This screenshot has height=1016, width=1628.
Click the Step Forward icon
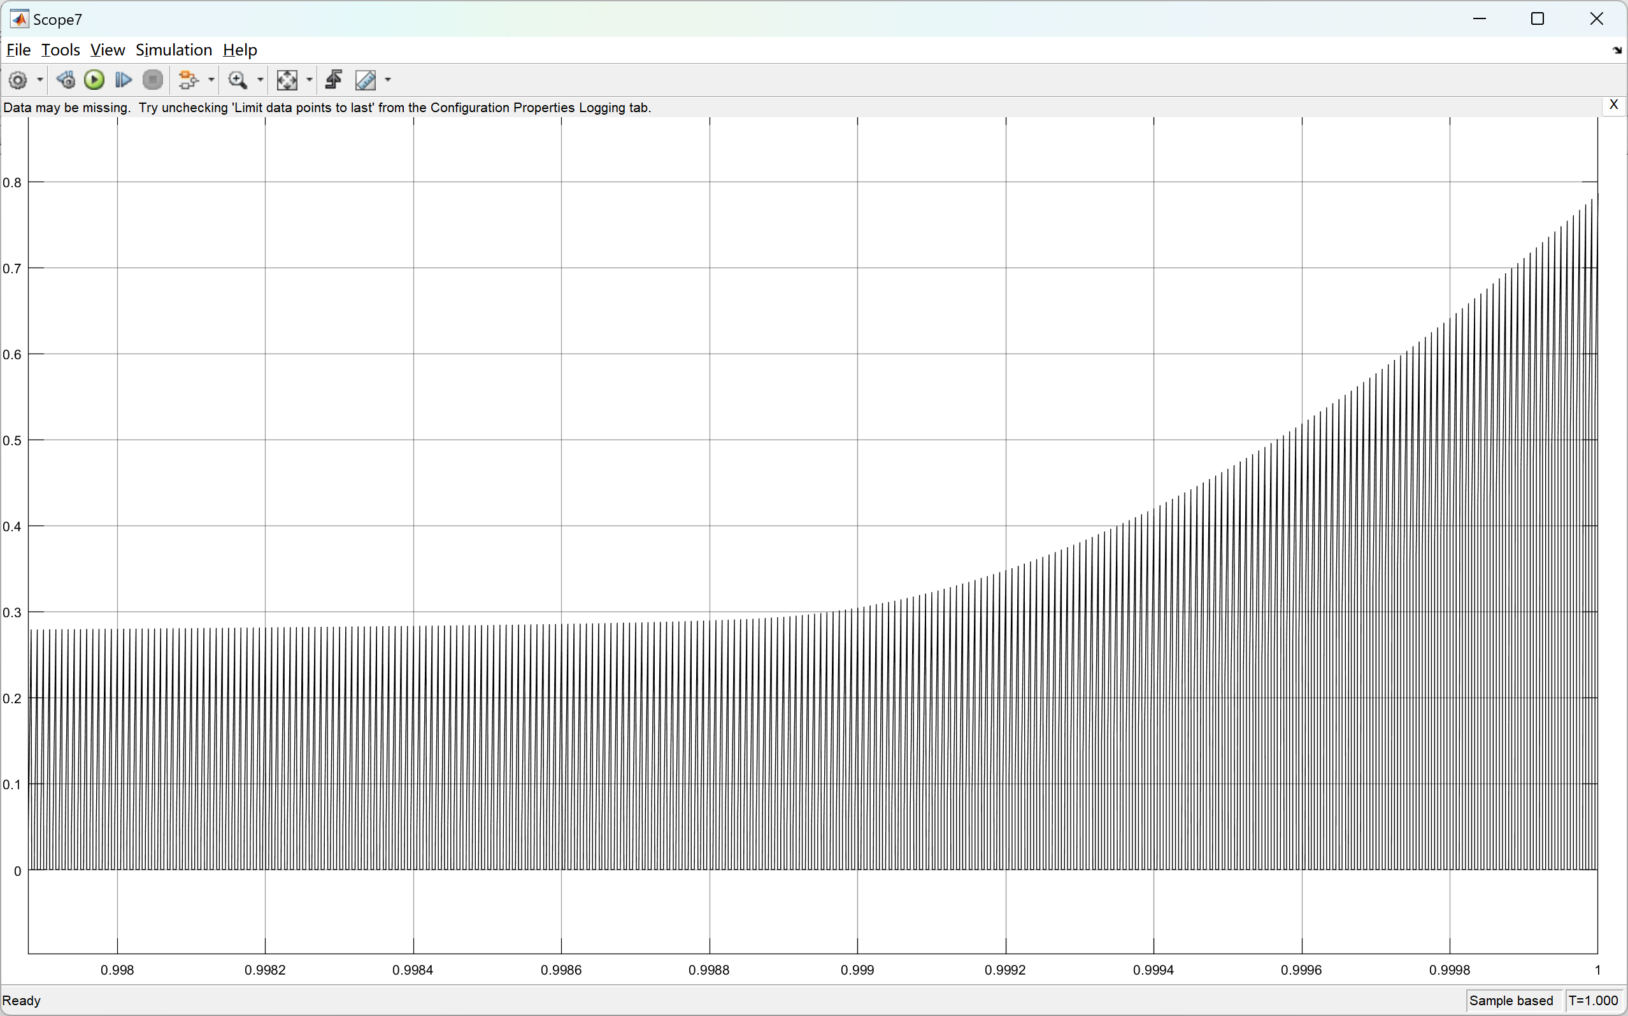pos(123,80)
